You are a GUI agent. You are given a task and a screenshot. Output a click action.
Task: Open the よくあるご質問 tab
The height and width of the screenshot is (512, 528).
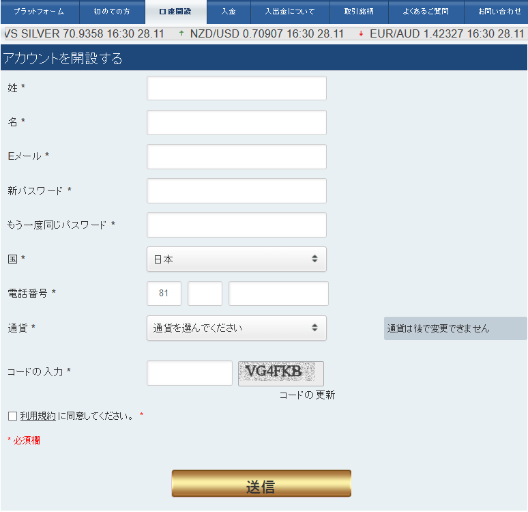point(426,12)
